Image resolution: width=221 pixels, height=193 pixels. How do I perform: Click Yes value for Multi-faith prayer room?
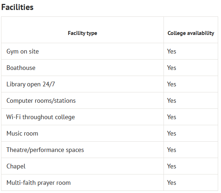[x=171, y=183]
